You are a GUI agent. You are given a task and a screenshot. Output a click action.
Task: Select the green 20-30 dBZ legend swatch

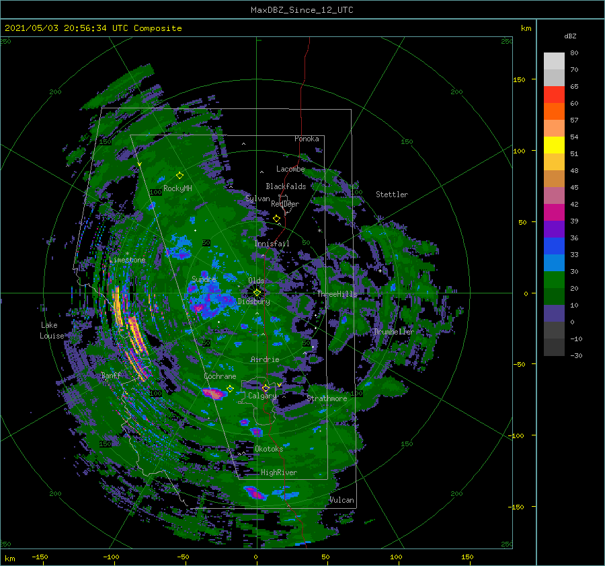pos(554,279)
